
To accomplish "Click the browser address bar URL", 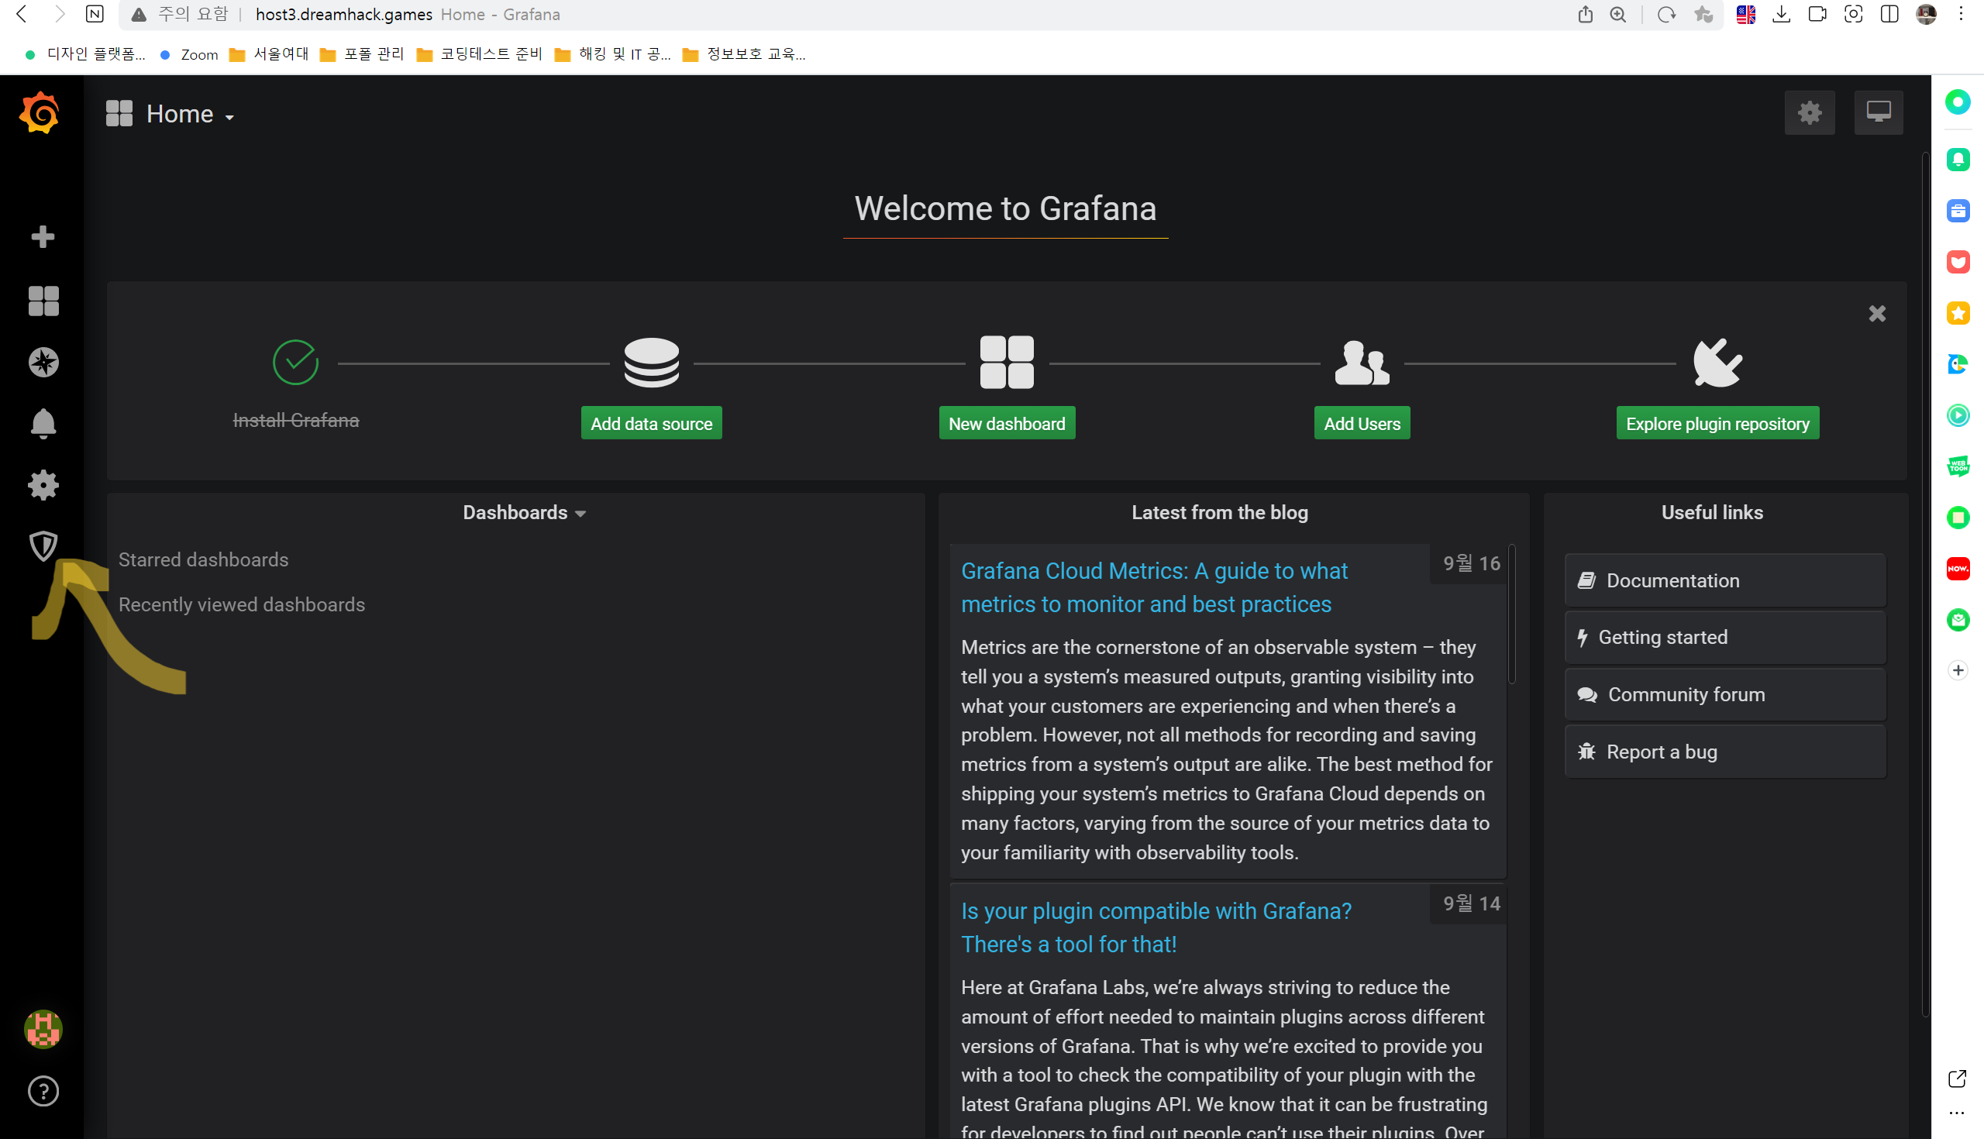I will point(344,15).
